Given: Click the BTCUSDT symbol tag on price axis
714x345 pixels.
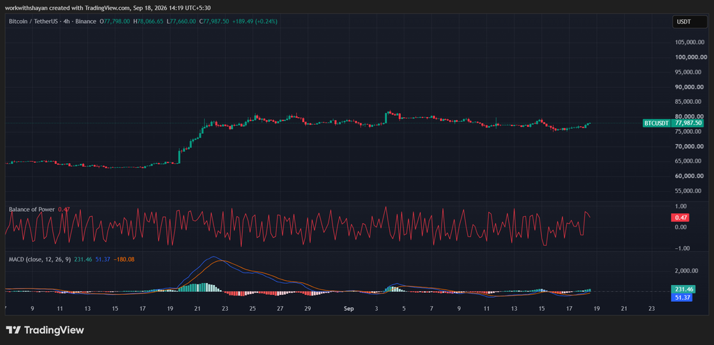Looking at the screenshot, I should click(x=657, y=123).
